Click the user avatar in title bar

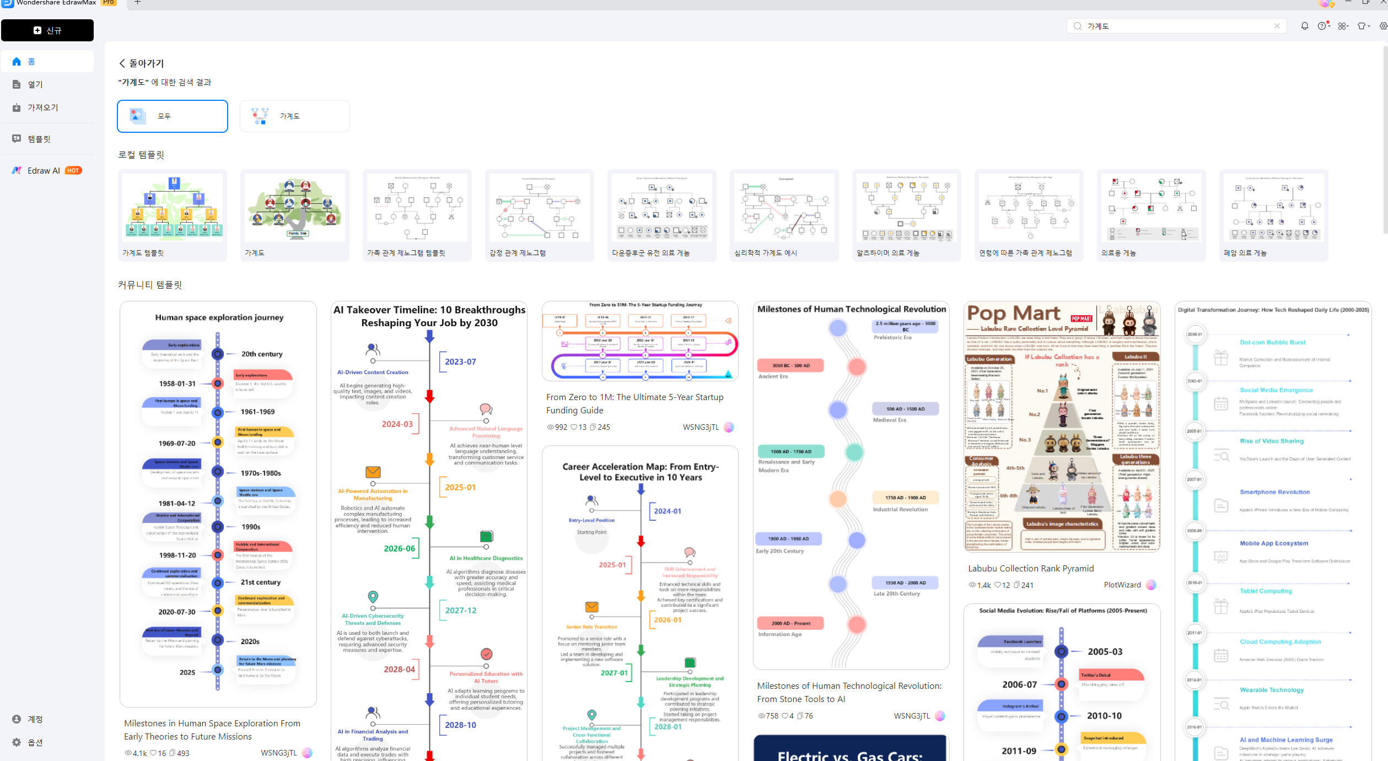1325,3
